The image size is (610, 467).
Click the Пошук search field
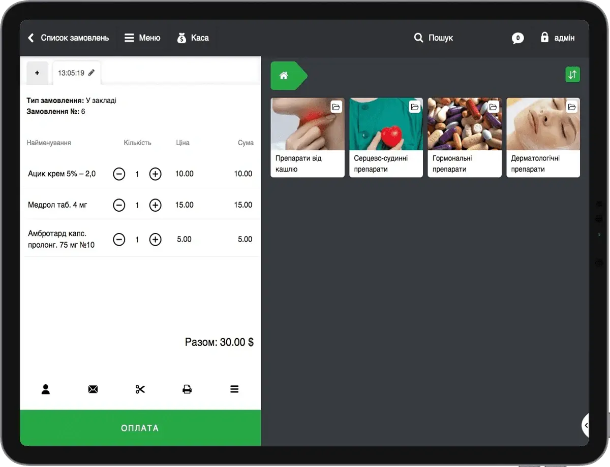pyautogui.click(x=434, y=38)
